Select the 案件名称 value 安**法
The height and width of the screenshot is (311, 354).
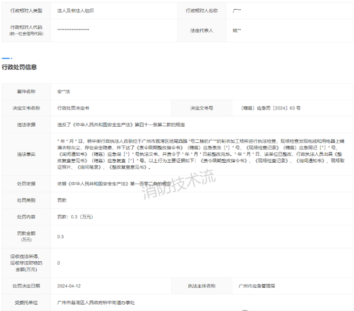[64, 92]
